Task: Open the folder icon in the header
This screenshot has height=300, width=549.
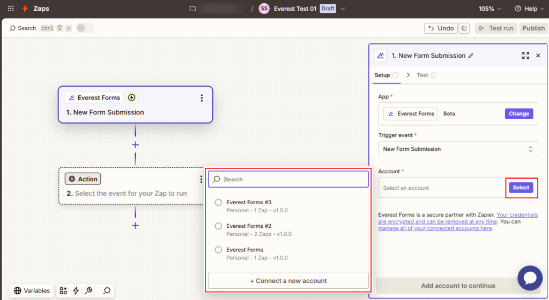Action: pyautogui.click(x=192, y=9)
